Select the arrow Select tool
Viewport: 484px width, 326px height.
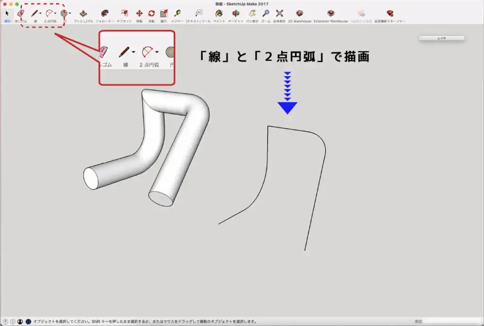point(7,14)
